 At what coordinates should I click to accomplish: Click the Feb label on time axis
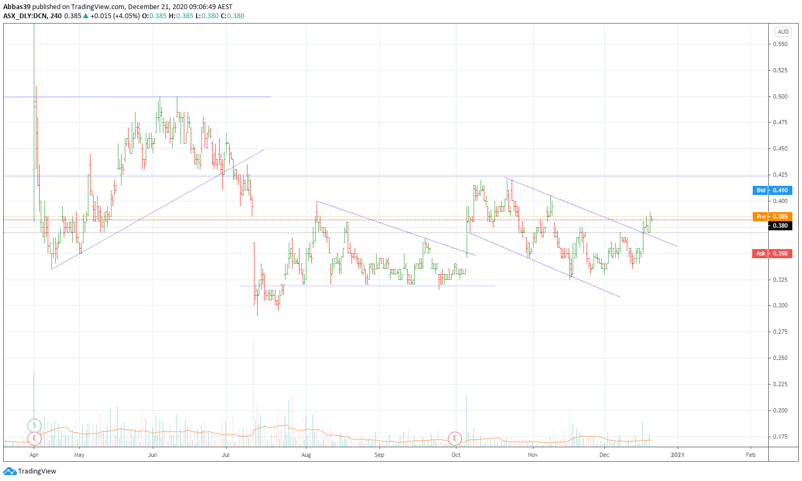(751, 455)
